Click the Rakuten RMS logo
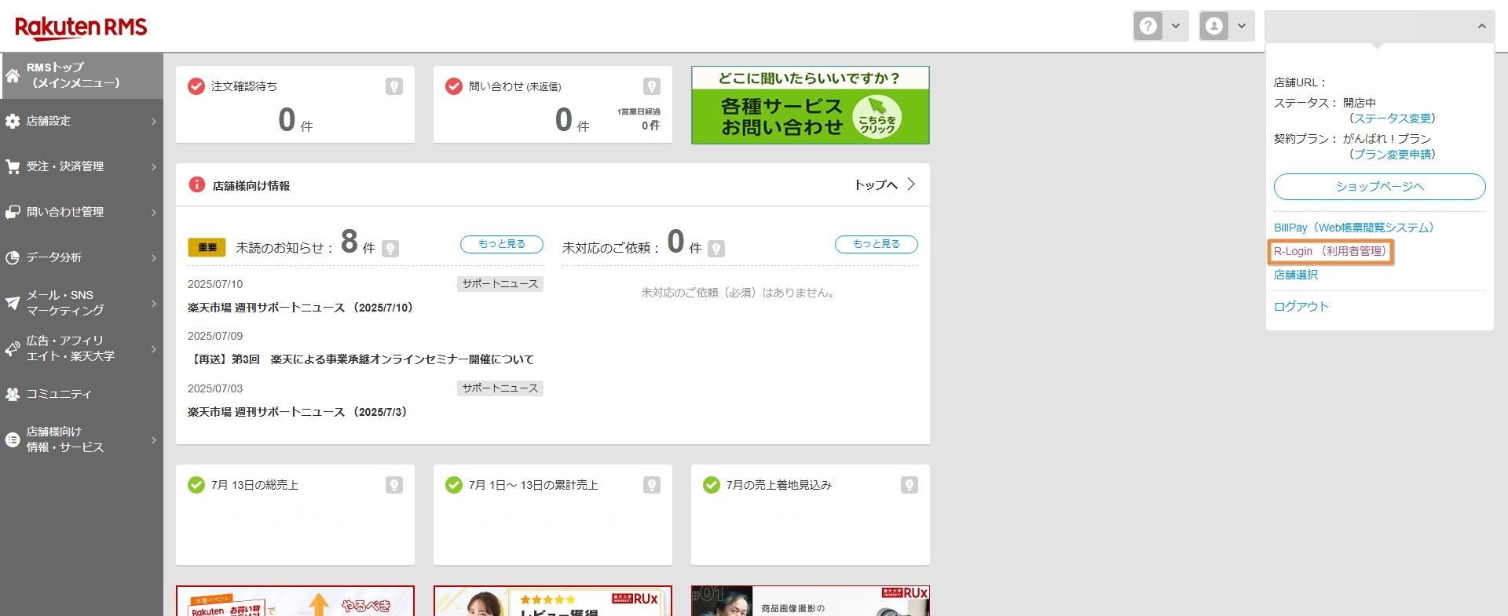The image size is (1508, 616). (81, 27)
